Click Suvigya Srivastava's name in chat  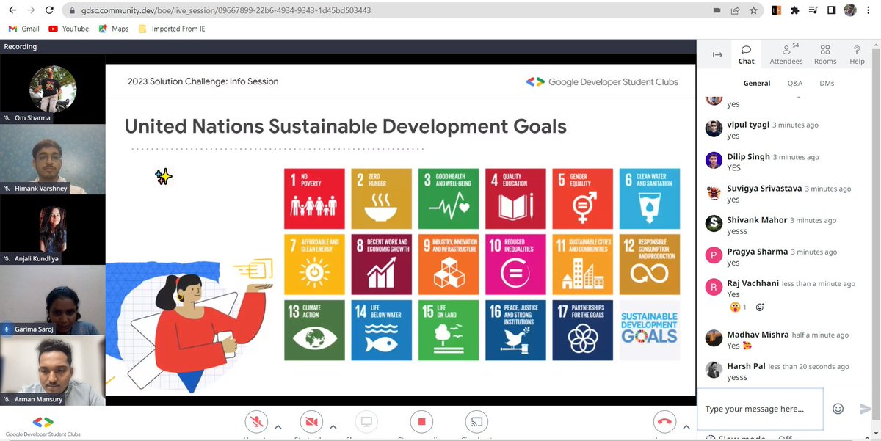coord(764,189)
